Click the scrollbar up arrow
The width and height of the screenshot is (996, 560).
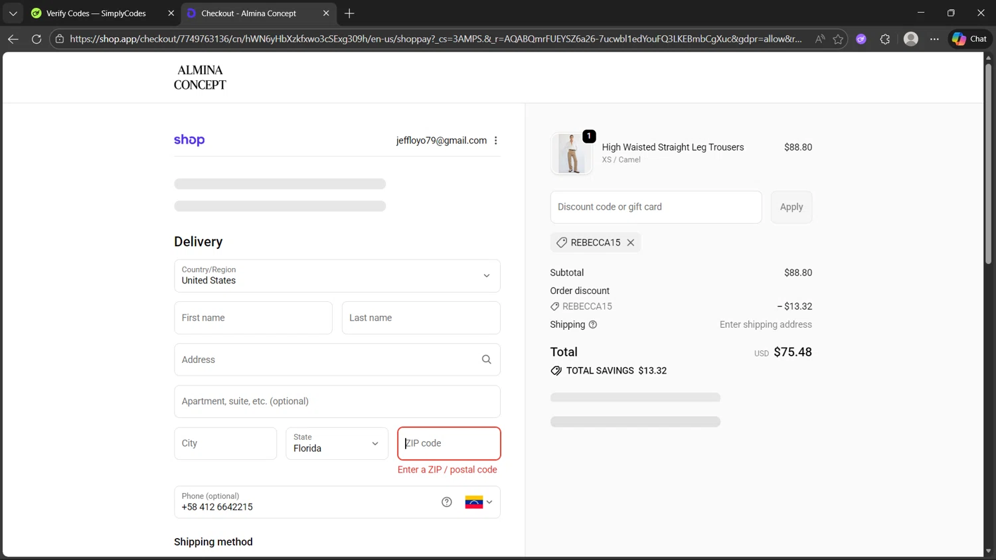point(988,58)
